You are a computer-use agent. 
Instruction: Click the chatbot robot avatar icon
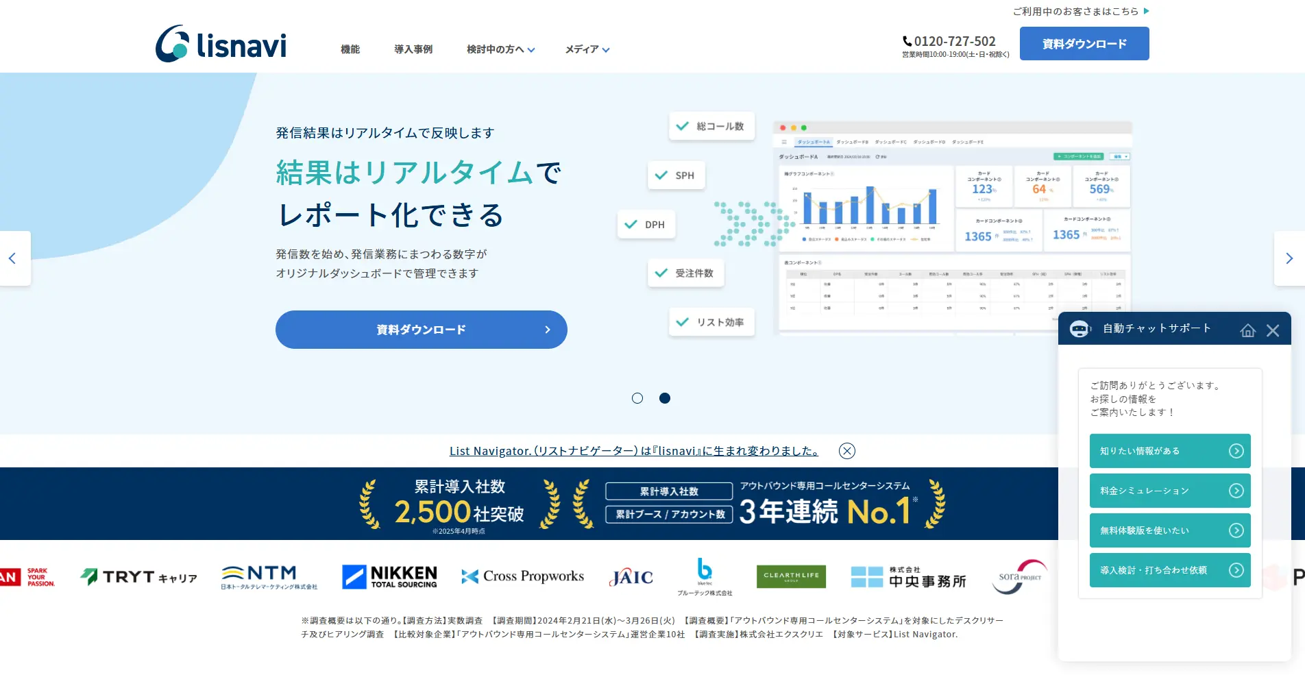[1080, 329]
